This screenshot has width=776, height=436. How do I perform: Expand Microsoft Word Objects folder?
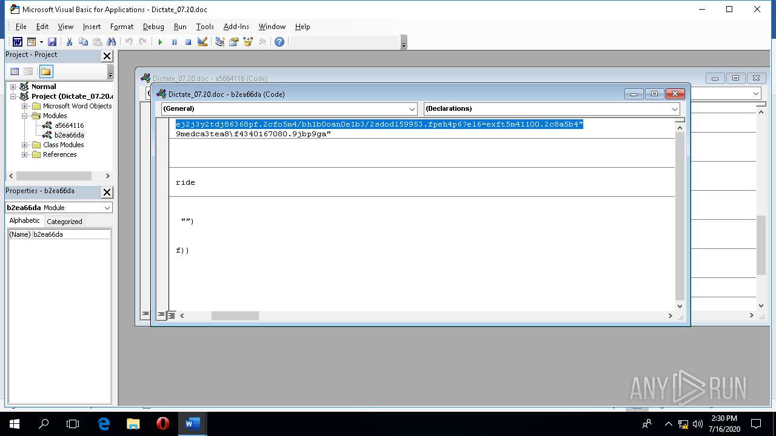[25, 106]
